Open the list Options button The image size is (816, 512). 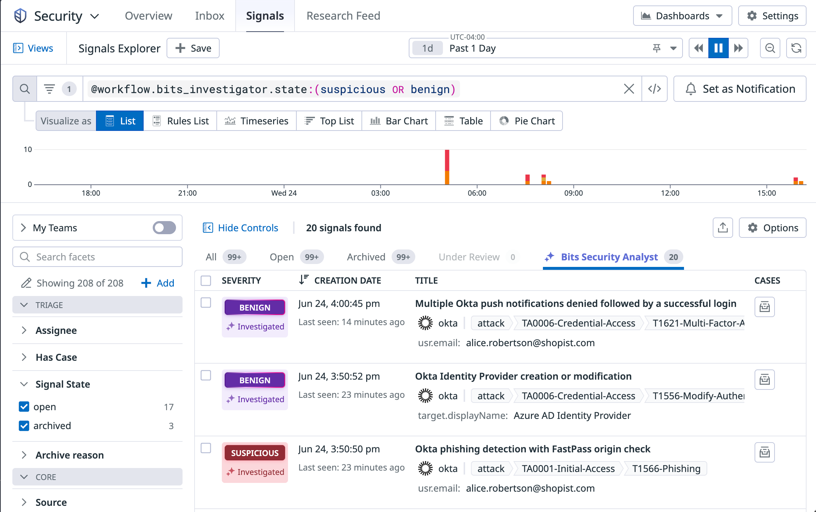click(773, 228)
